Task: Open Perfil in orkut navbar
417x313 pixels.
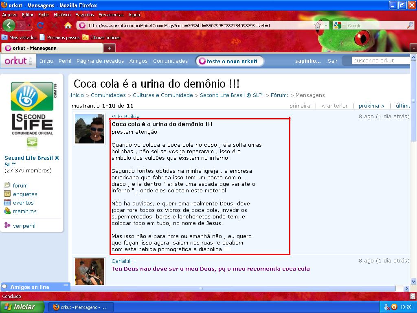Action: [x=65, y=61]
